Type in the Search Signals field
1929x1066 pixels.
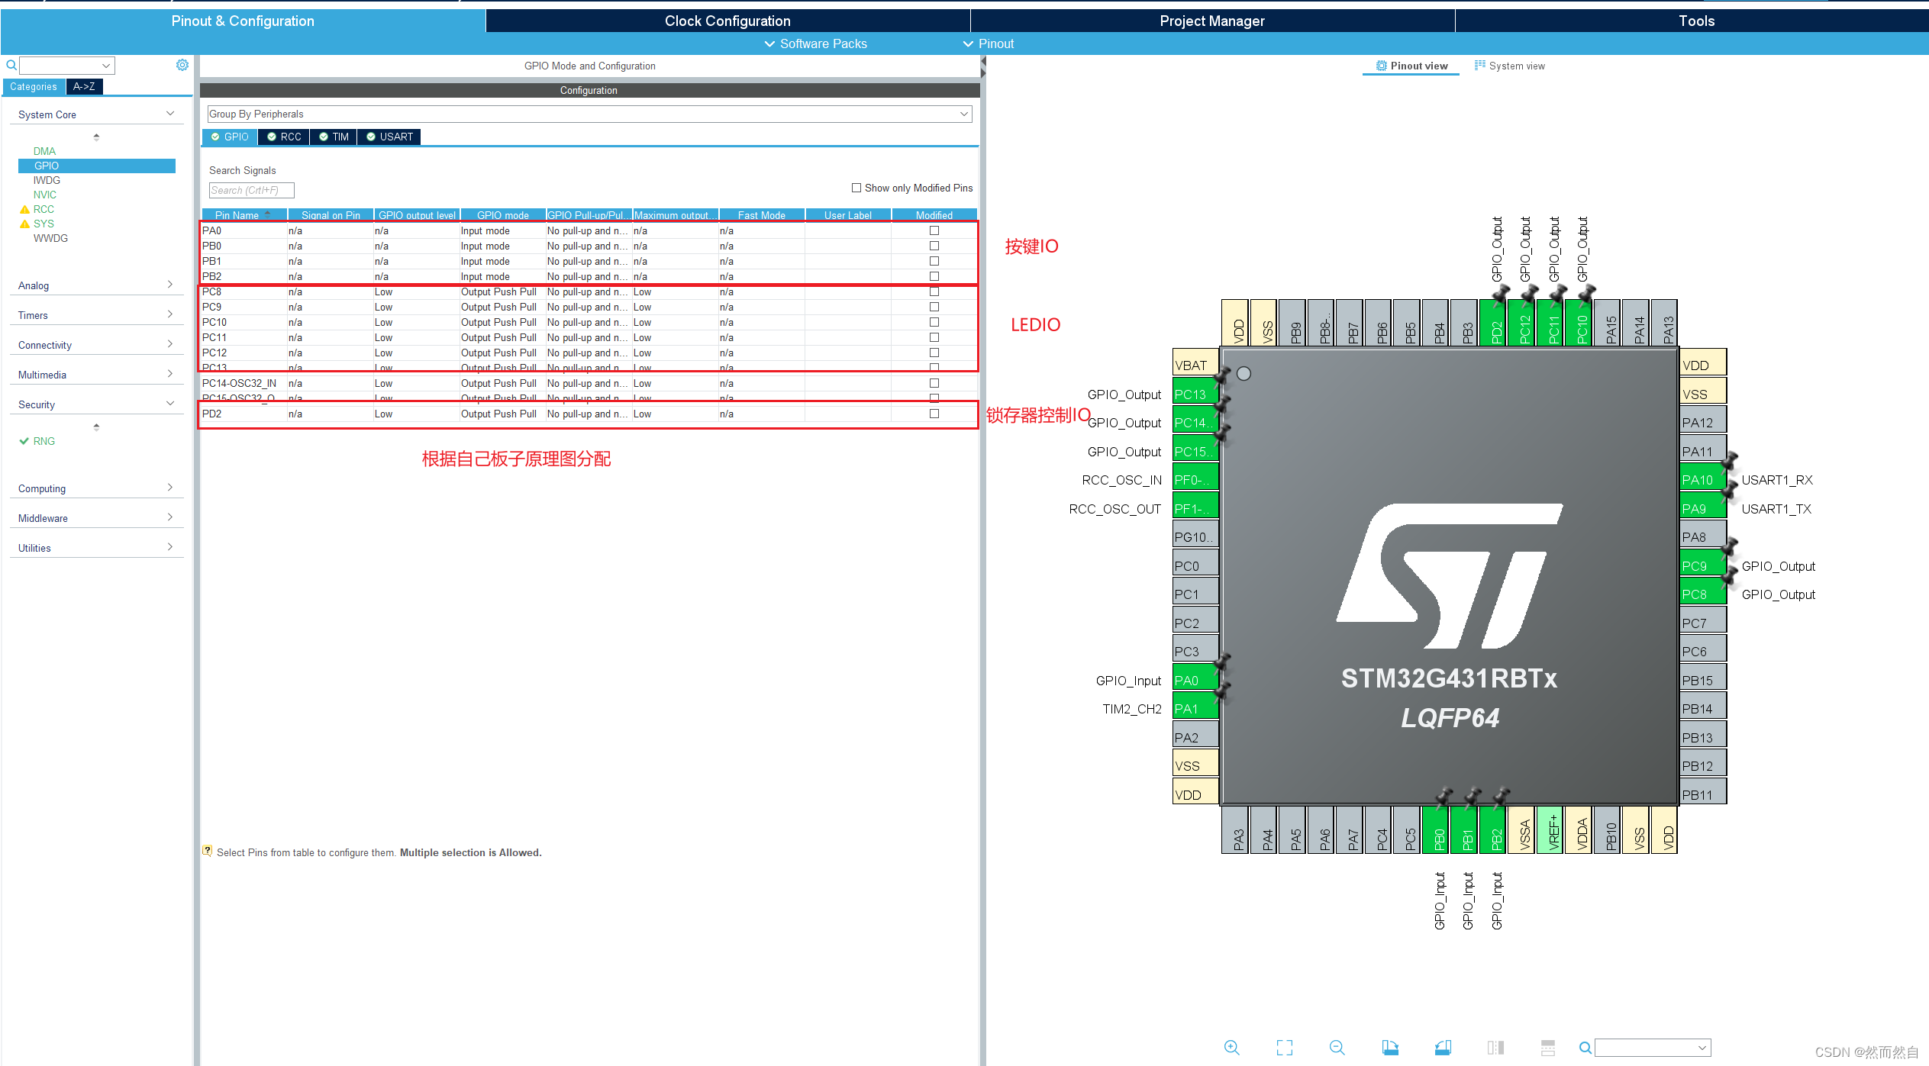(x=250, y=190)
